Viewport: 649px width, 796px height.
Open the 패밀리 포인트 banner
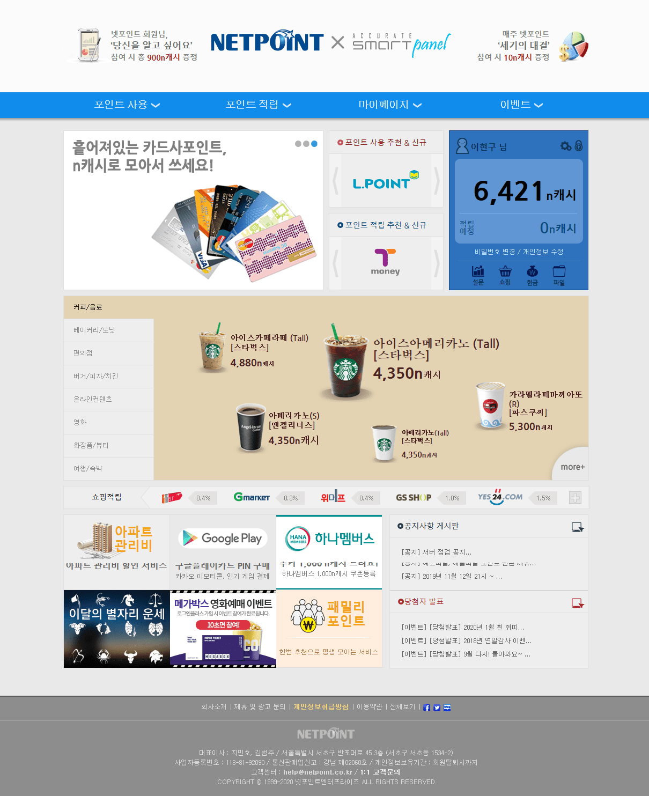tap(329, 629)
